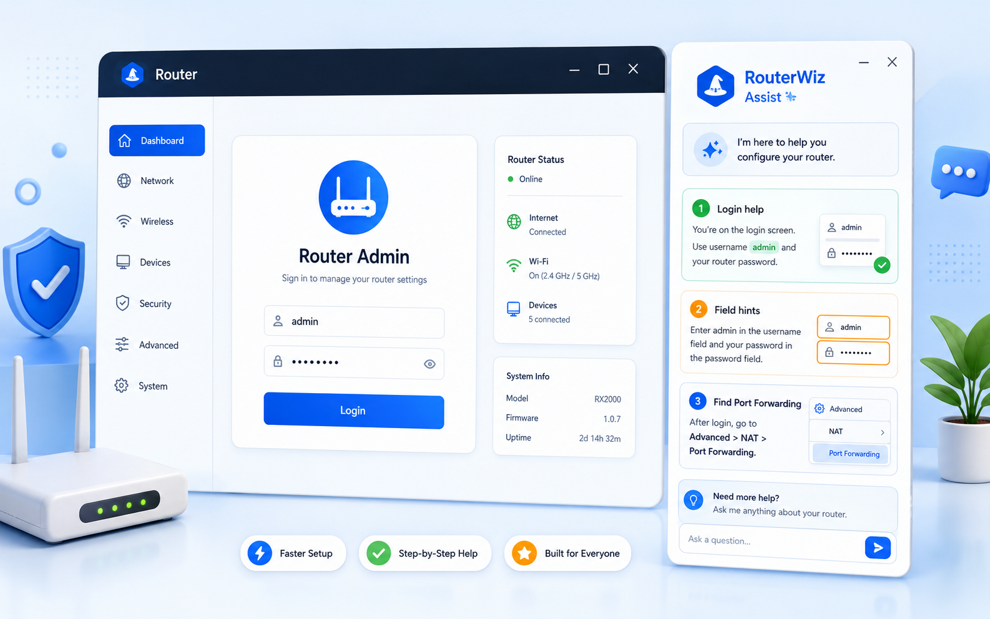Click the gear icon beside Advanced preview
Screen dimensions: 990x619
coord(820,409)
